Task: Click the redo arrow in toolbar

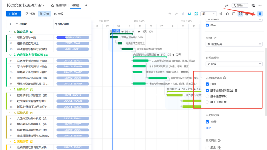Action: pos(177,14)
